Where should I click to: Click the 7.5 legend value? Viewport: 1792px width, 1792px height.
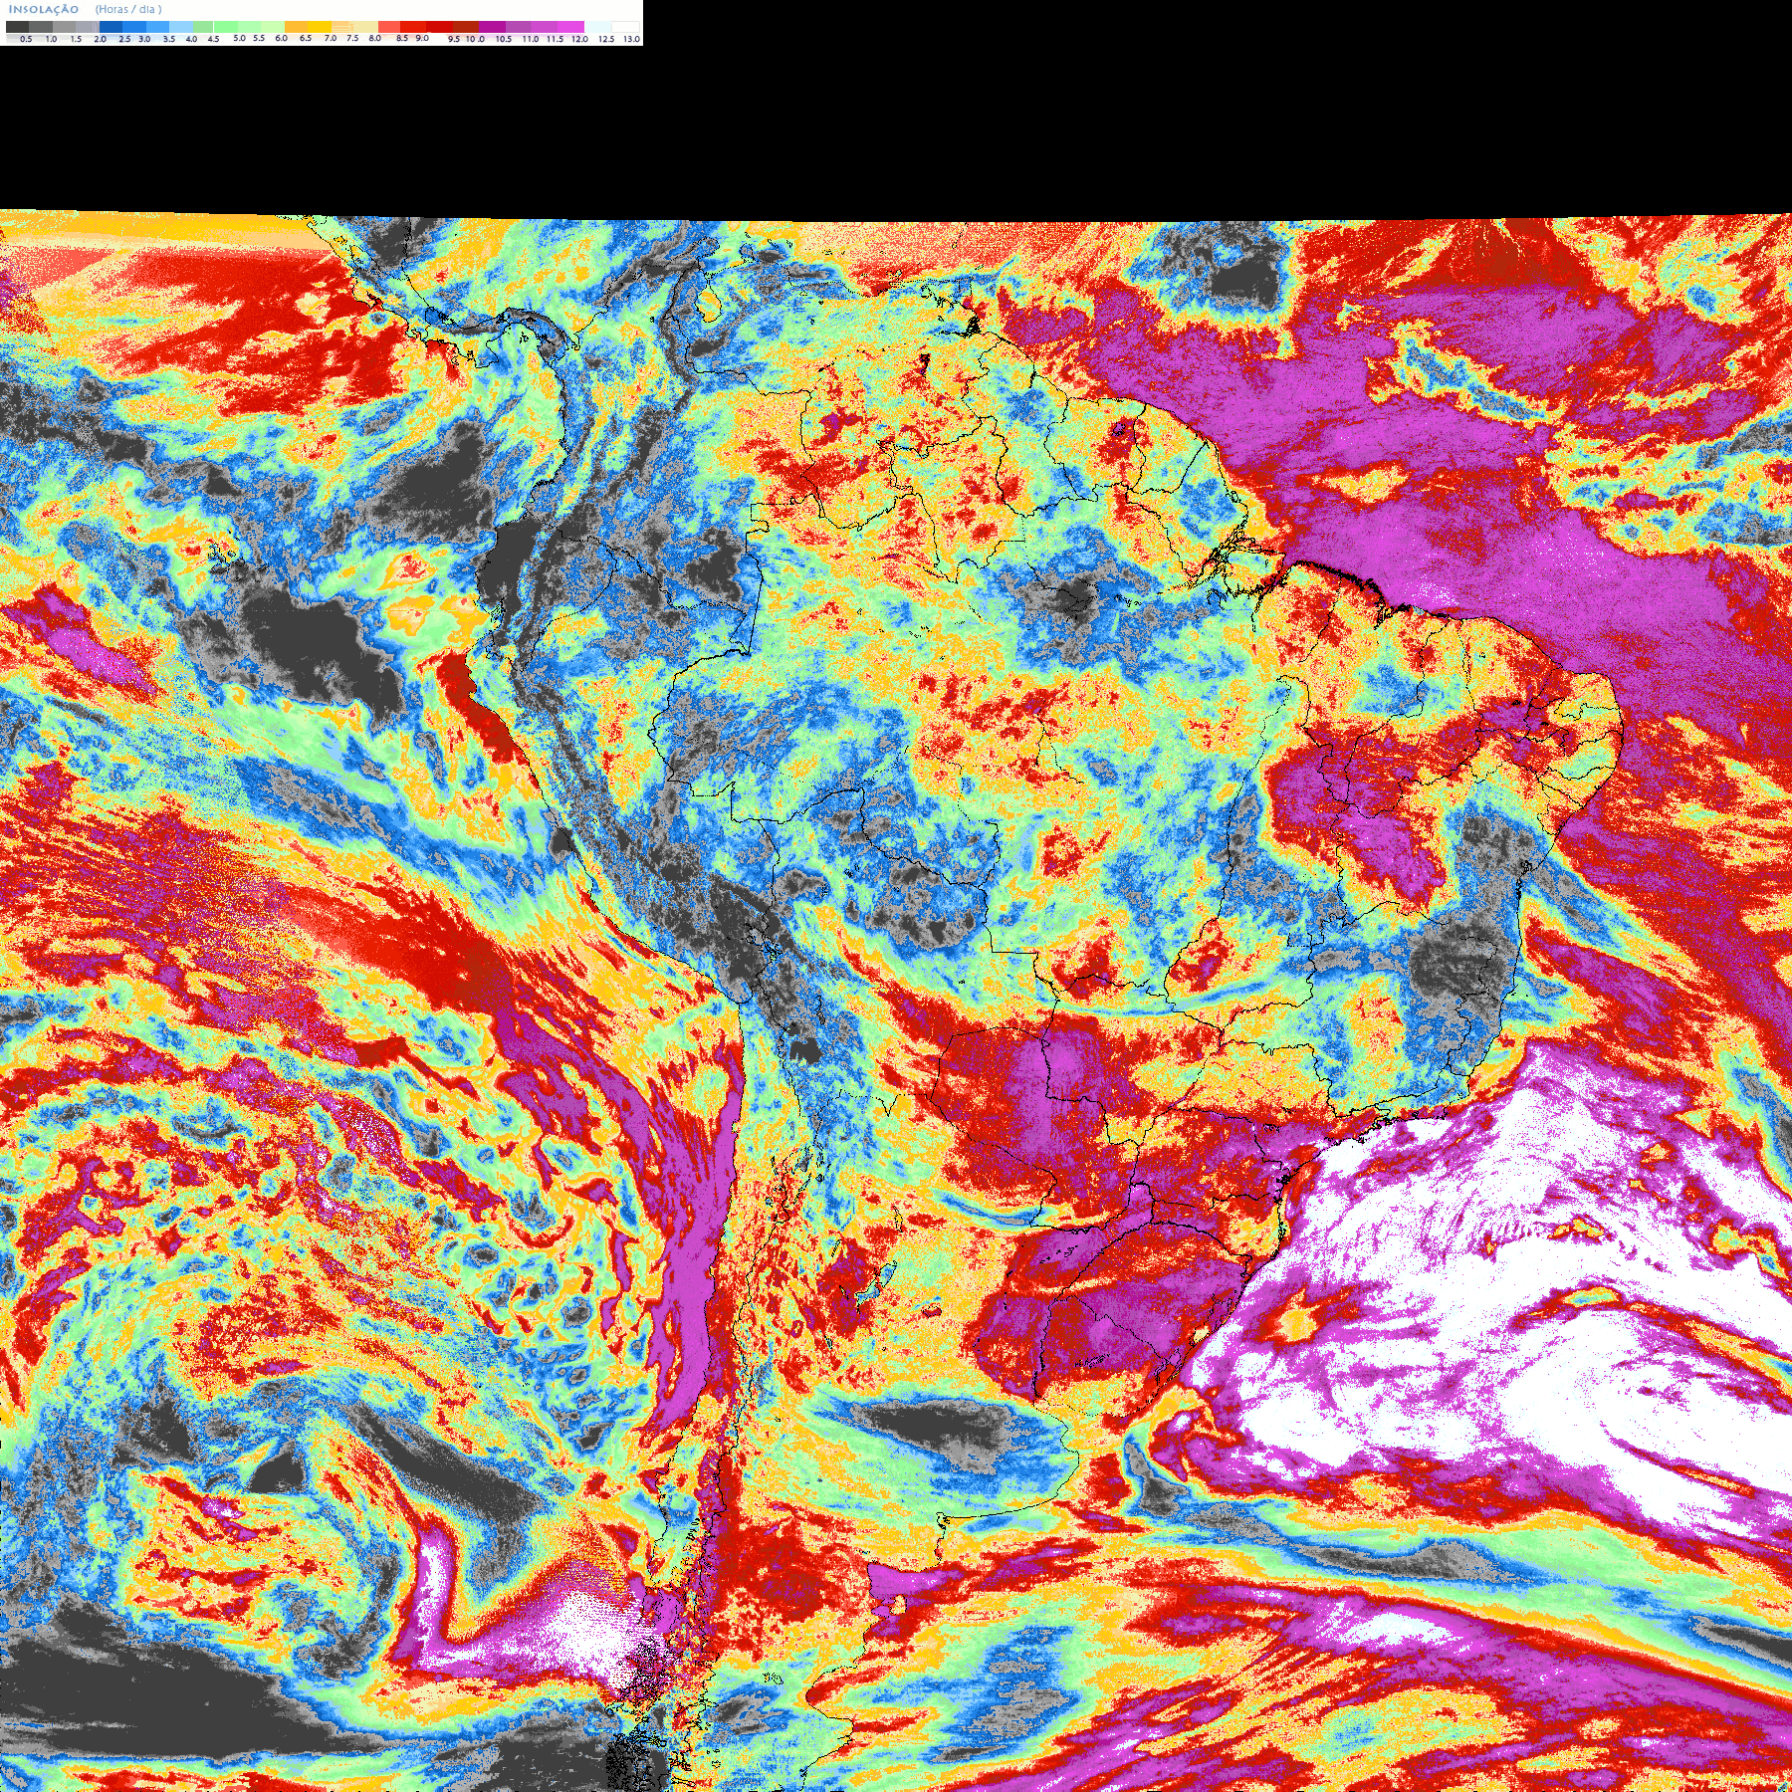point(352,38)
